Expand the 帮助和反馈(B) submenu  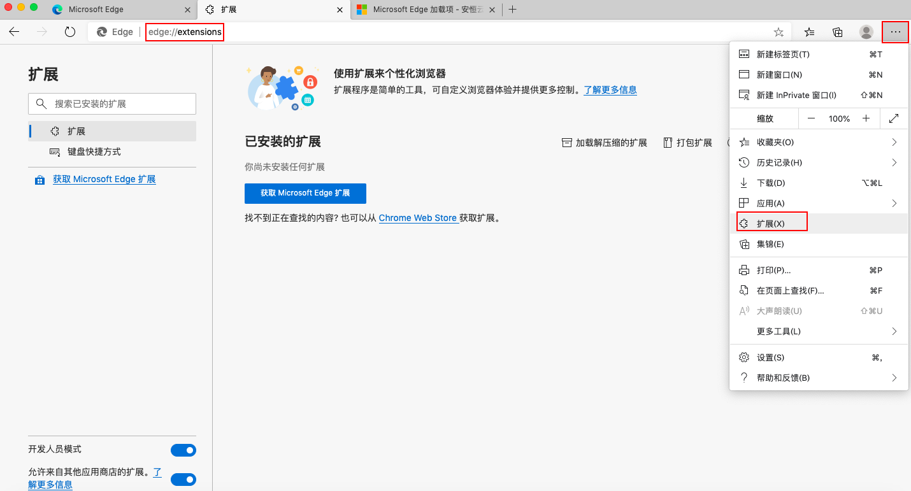pos(819,378)
